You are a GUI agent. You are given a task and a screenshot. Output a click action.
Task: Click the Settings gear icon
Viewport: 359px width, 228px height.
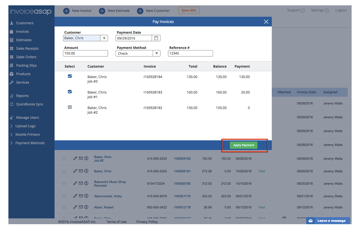click(x=327, y=11)
